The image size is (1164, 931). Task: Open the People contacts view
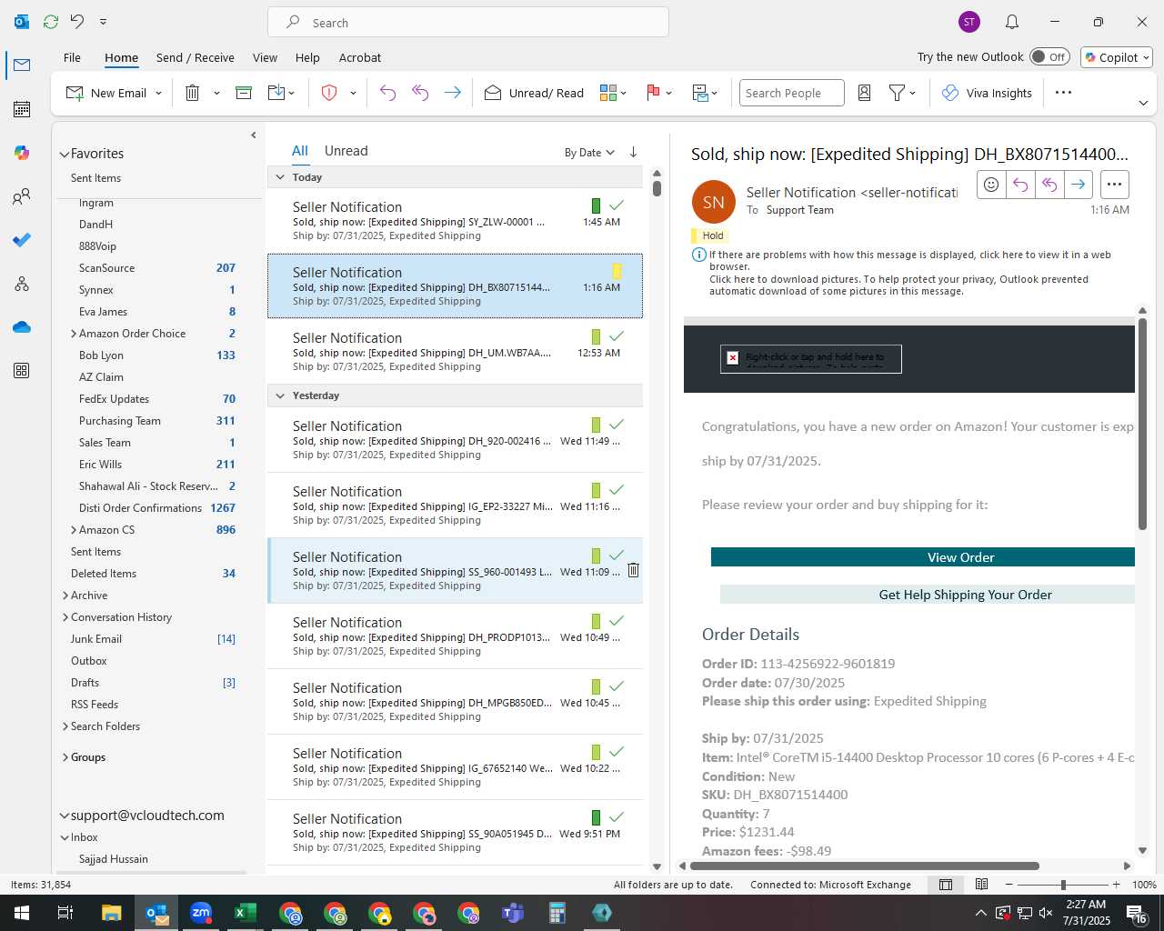tap(22, 196)
